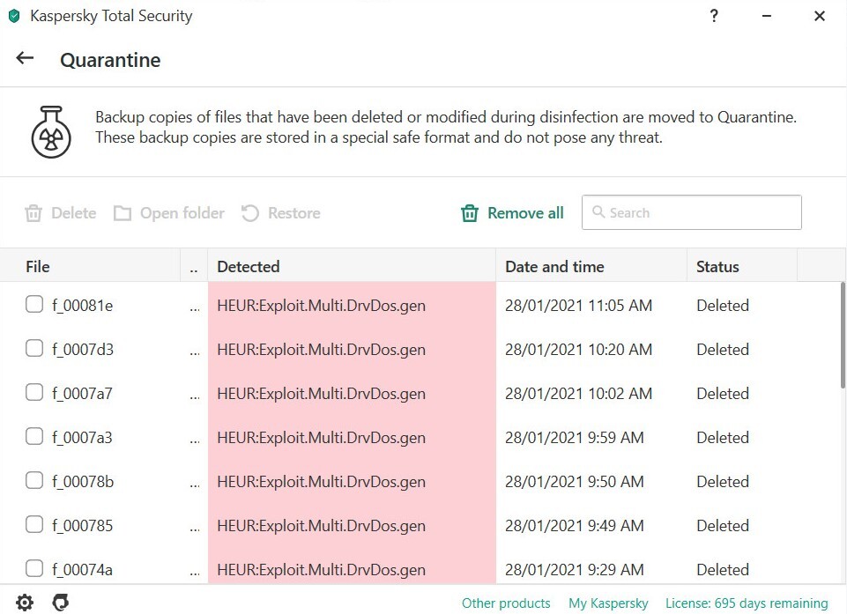Click the detection name in the 10:20 AM row
This screenshot has height=614, width=847.
point(322,350)
